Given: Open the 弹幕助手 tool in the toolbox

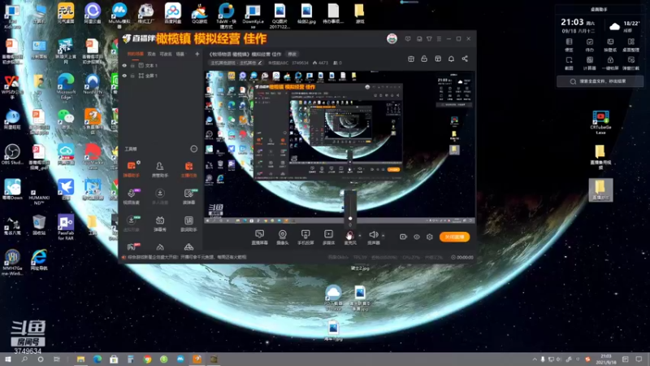Looking at the screenshot, I should click(132, 169).
